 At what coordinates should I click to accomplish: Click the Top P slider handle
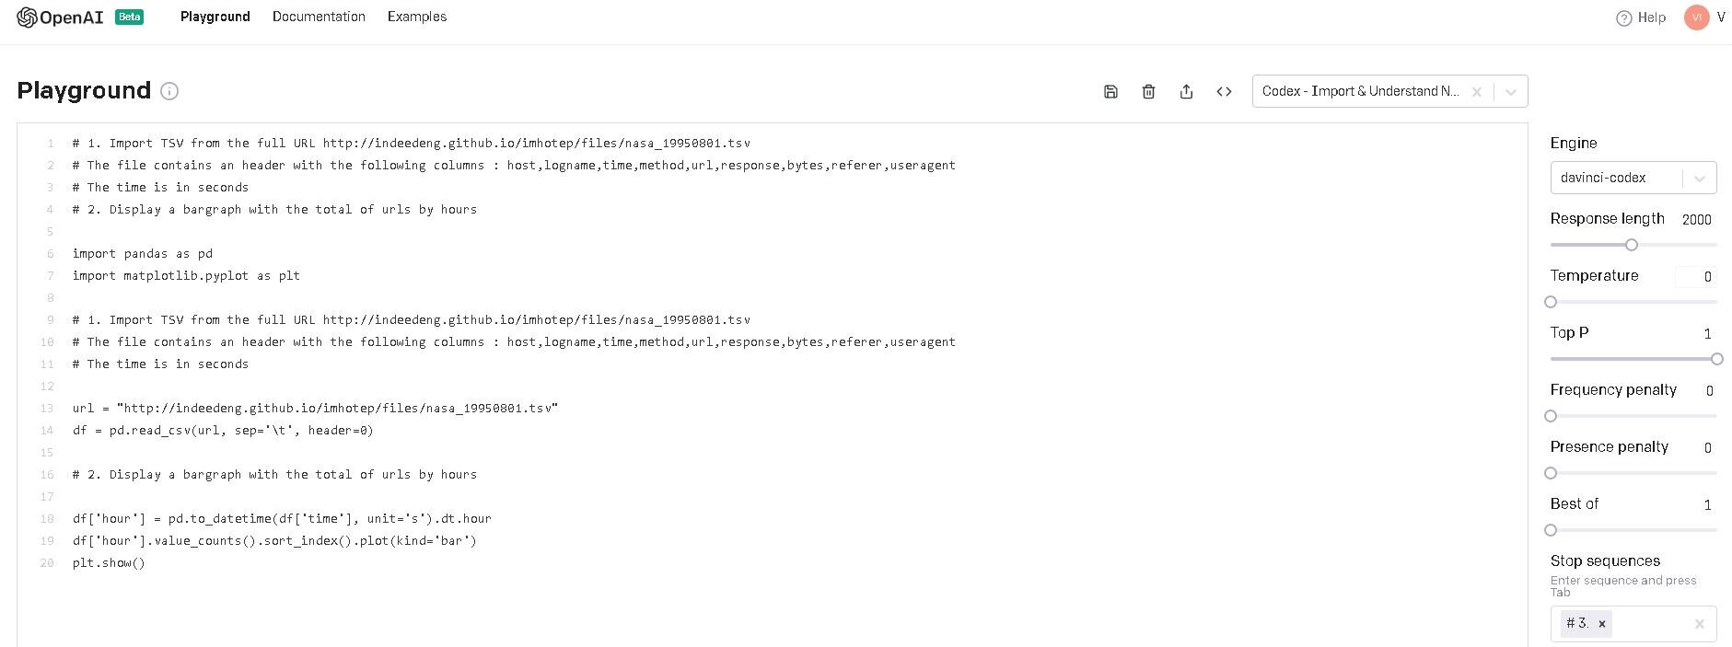click(x=1717, y=359)
